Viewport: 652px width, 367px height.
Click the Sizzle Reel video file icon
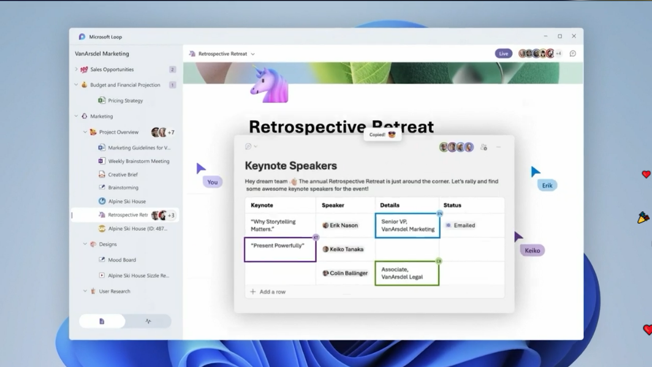102,275
